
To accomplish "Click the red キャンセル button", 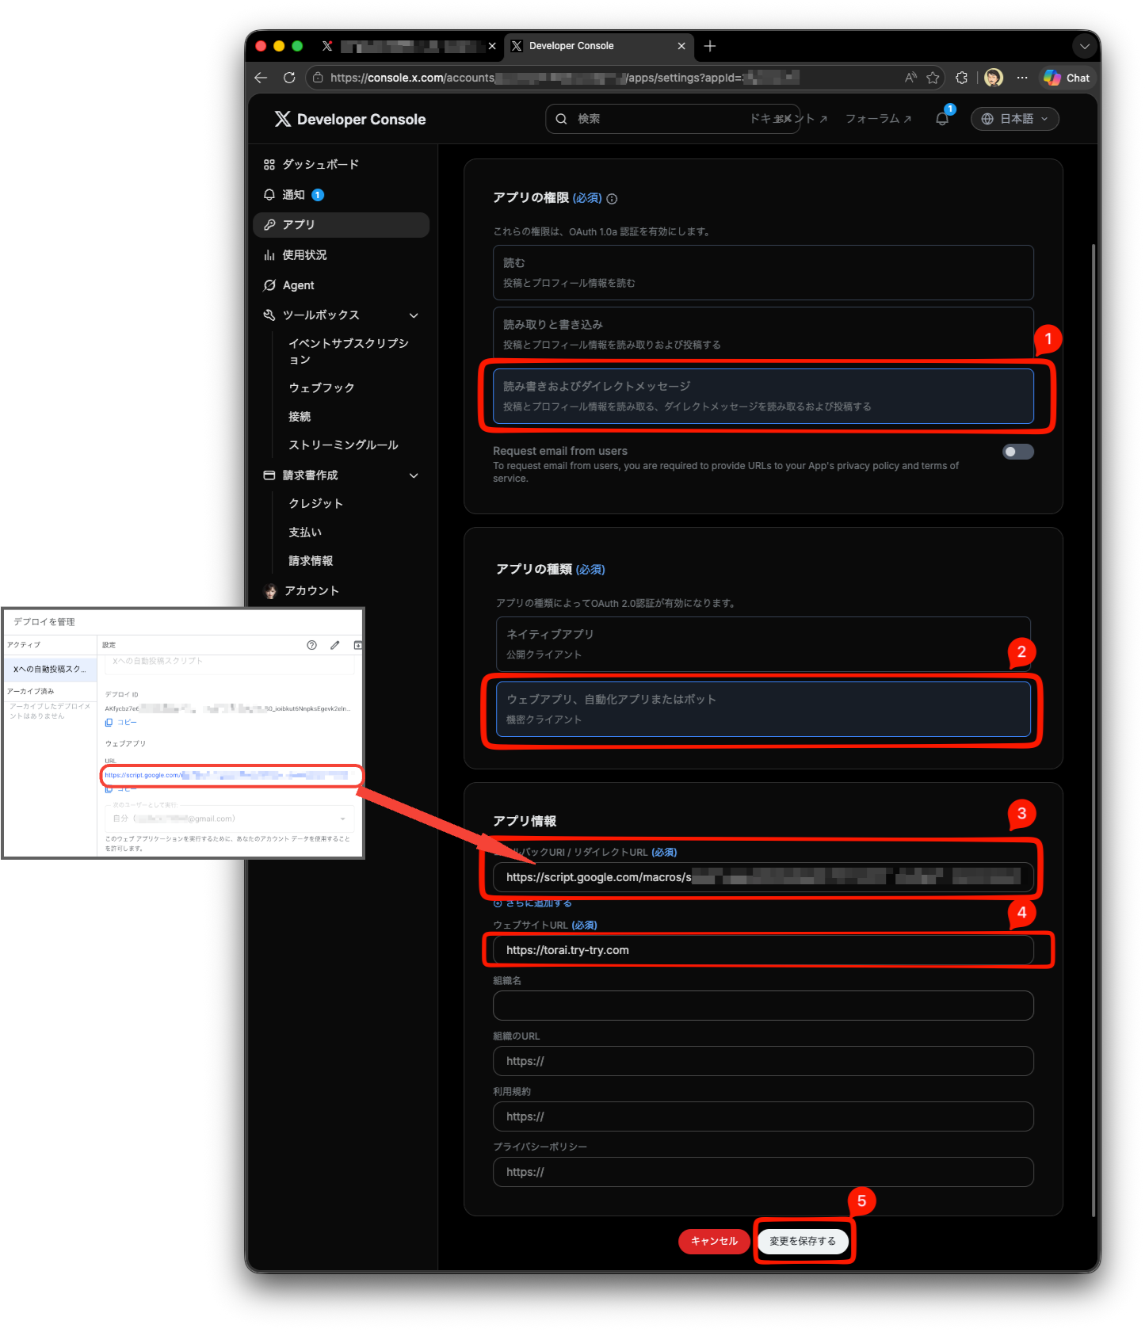I will [714, 1241].
